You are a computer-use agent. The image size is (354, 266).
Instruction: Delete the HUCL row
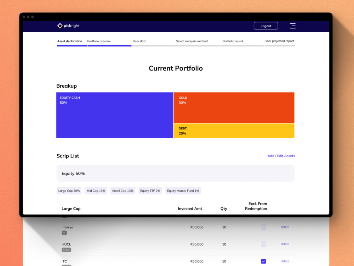pyautogui.click(x=285, y=244)
